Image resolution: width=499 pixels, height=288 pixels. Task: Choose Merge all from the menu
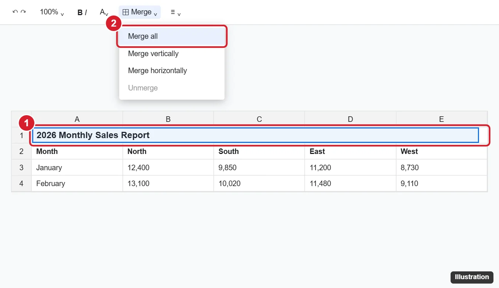[172, 36]
